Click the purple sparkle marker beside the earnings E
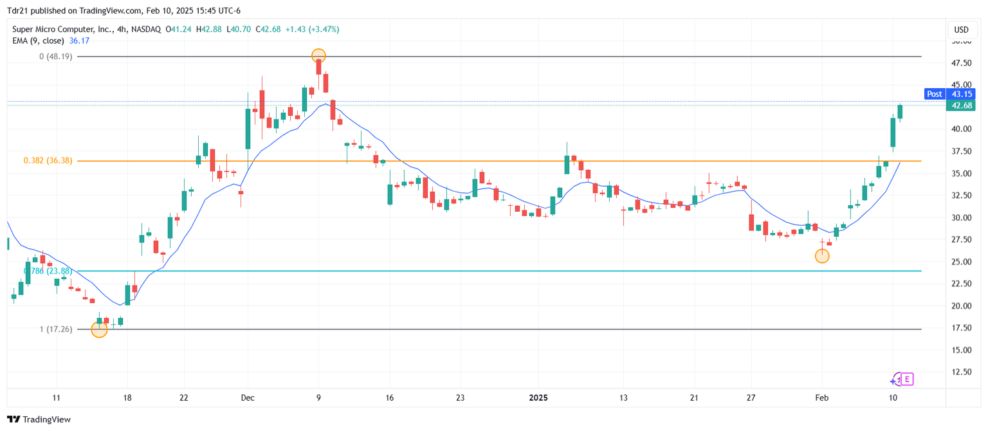This screenshot has width=988, height=431. pyautogui.click(x=896, y=380)
